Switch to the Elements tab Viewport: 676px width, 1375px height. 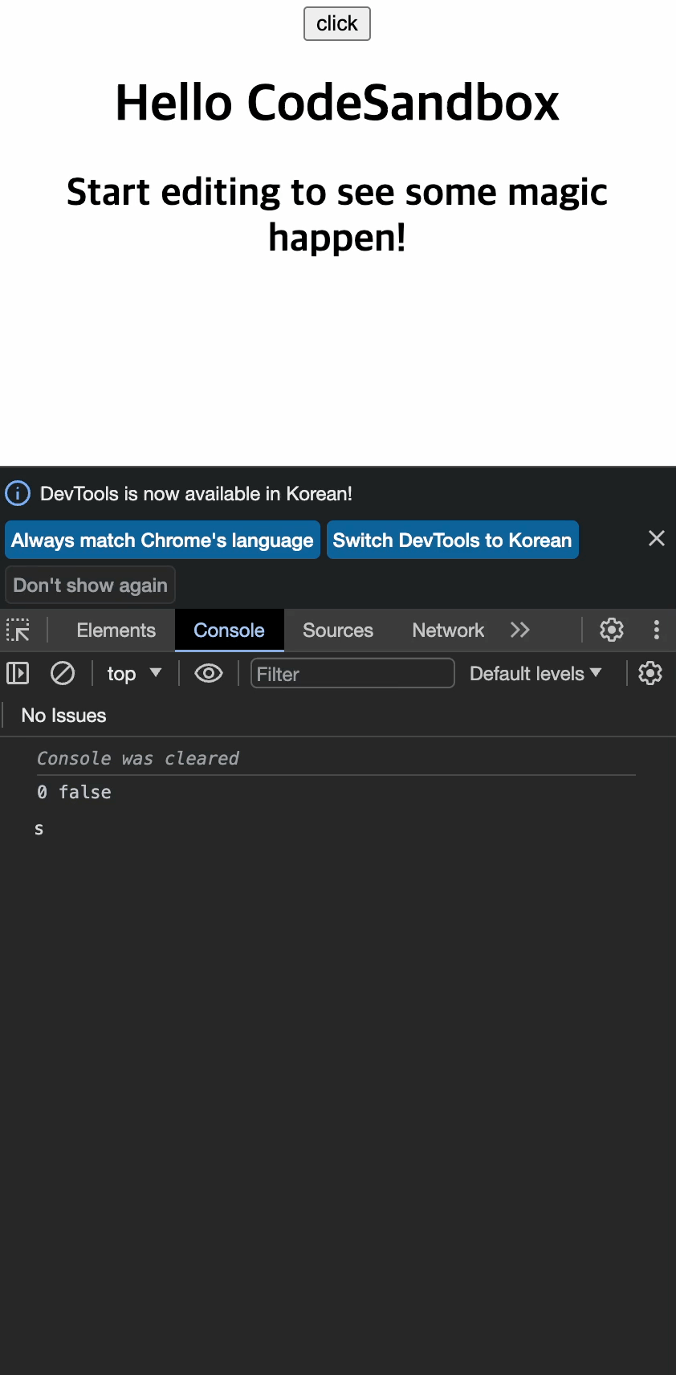116,630
